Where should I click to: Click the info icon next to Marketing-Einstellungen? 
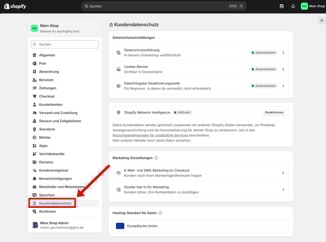156,158
